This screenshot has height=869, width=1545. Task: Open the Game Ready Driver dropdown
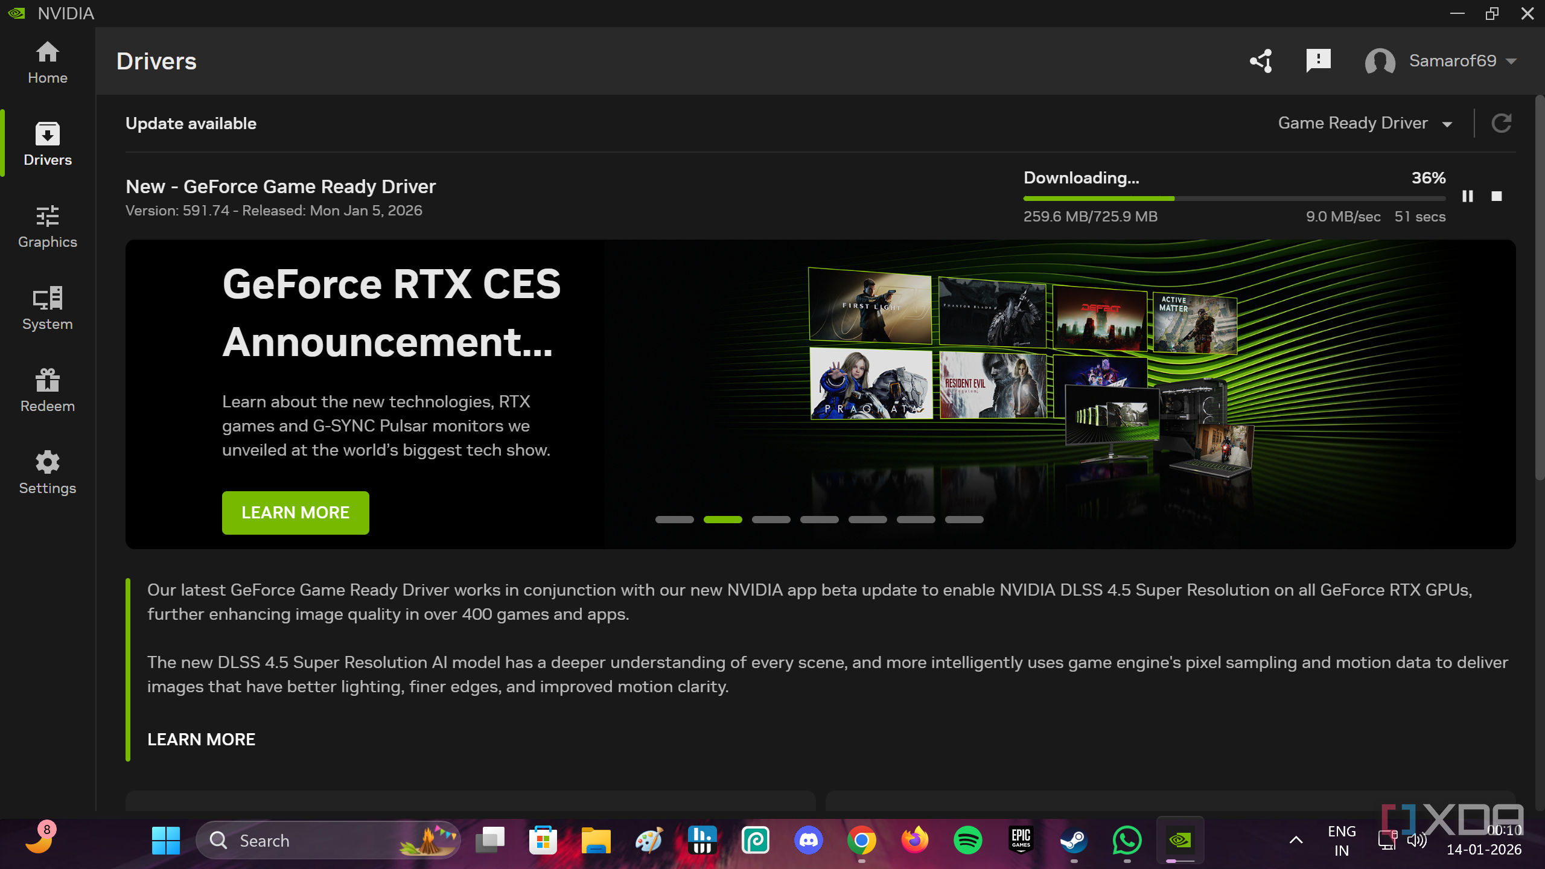(x=1365, y=123)
